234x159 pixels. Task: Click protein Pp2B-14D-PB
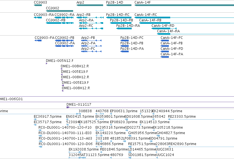pos(125,46)
